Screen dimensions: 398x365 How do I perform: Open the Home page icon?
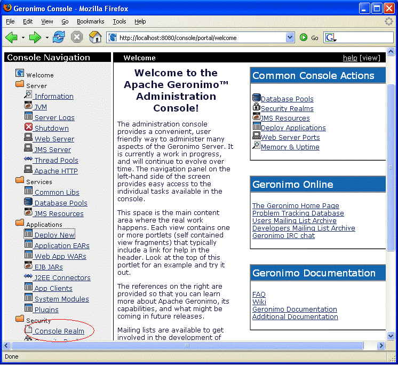(x=95, y=37)
